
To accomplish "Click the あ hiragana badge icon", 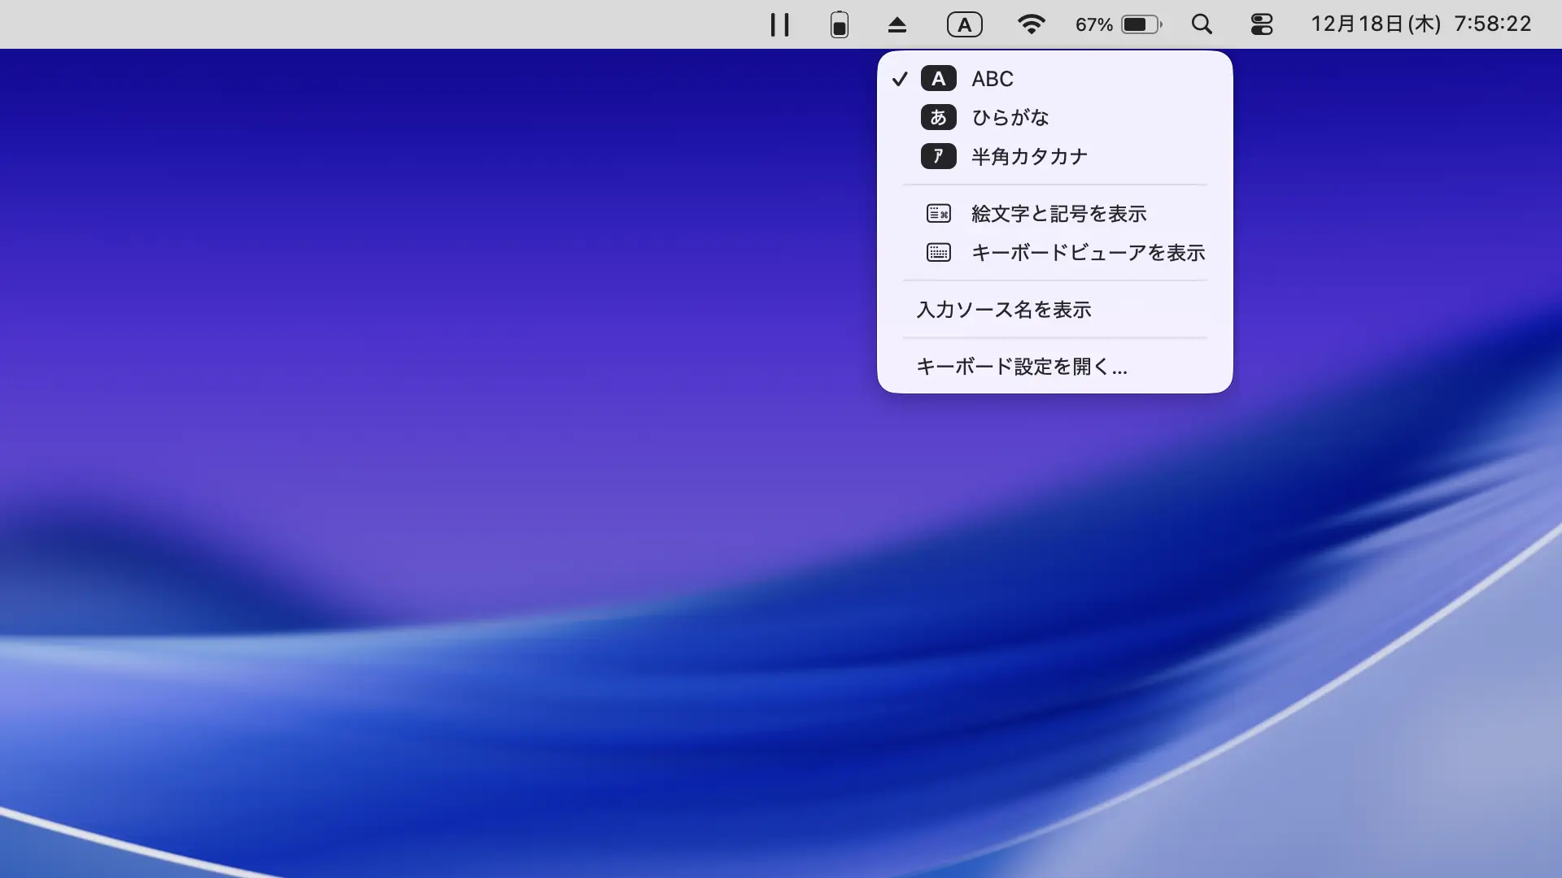I will pyautogui.click(x=938, y=117).
